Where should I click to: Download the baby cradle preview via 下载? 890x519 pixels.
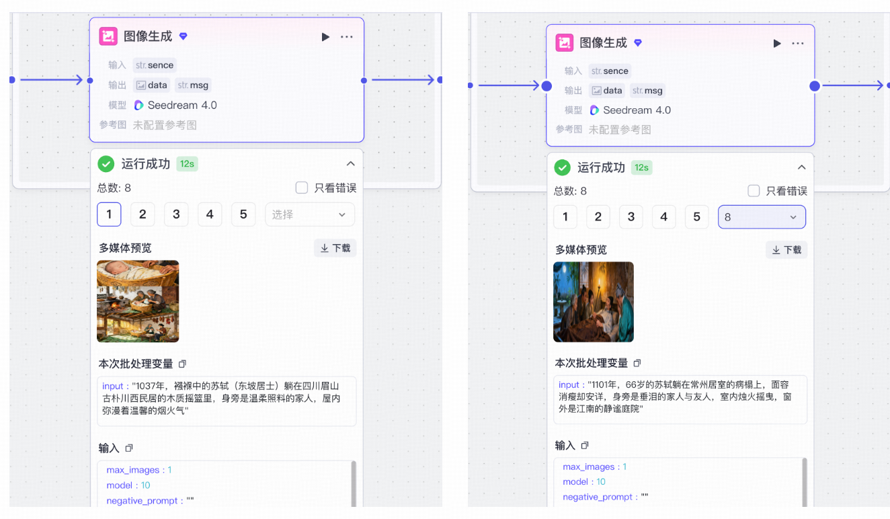(335, 248)
